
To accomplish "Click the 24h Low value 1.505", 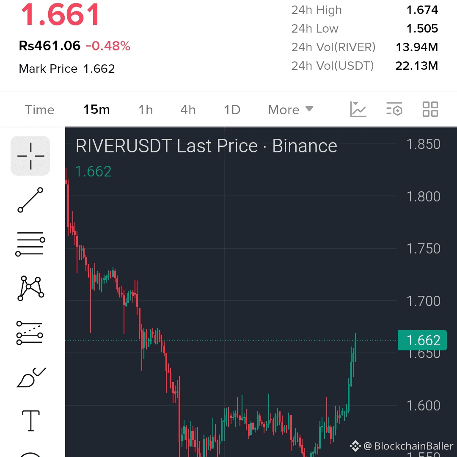I will [x=422, y=29].
